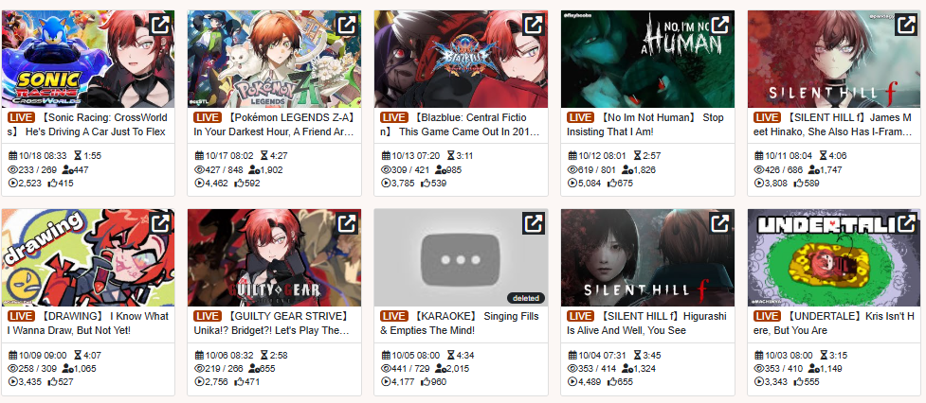The width and height of the screenshot is (926, 403).
Task: Click external link icon on DRAWING stream thumbnail
Action: coord(161,223)
